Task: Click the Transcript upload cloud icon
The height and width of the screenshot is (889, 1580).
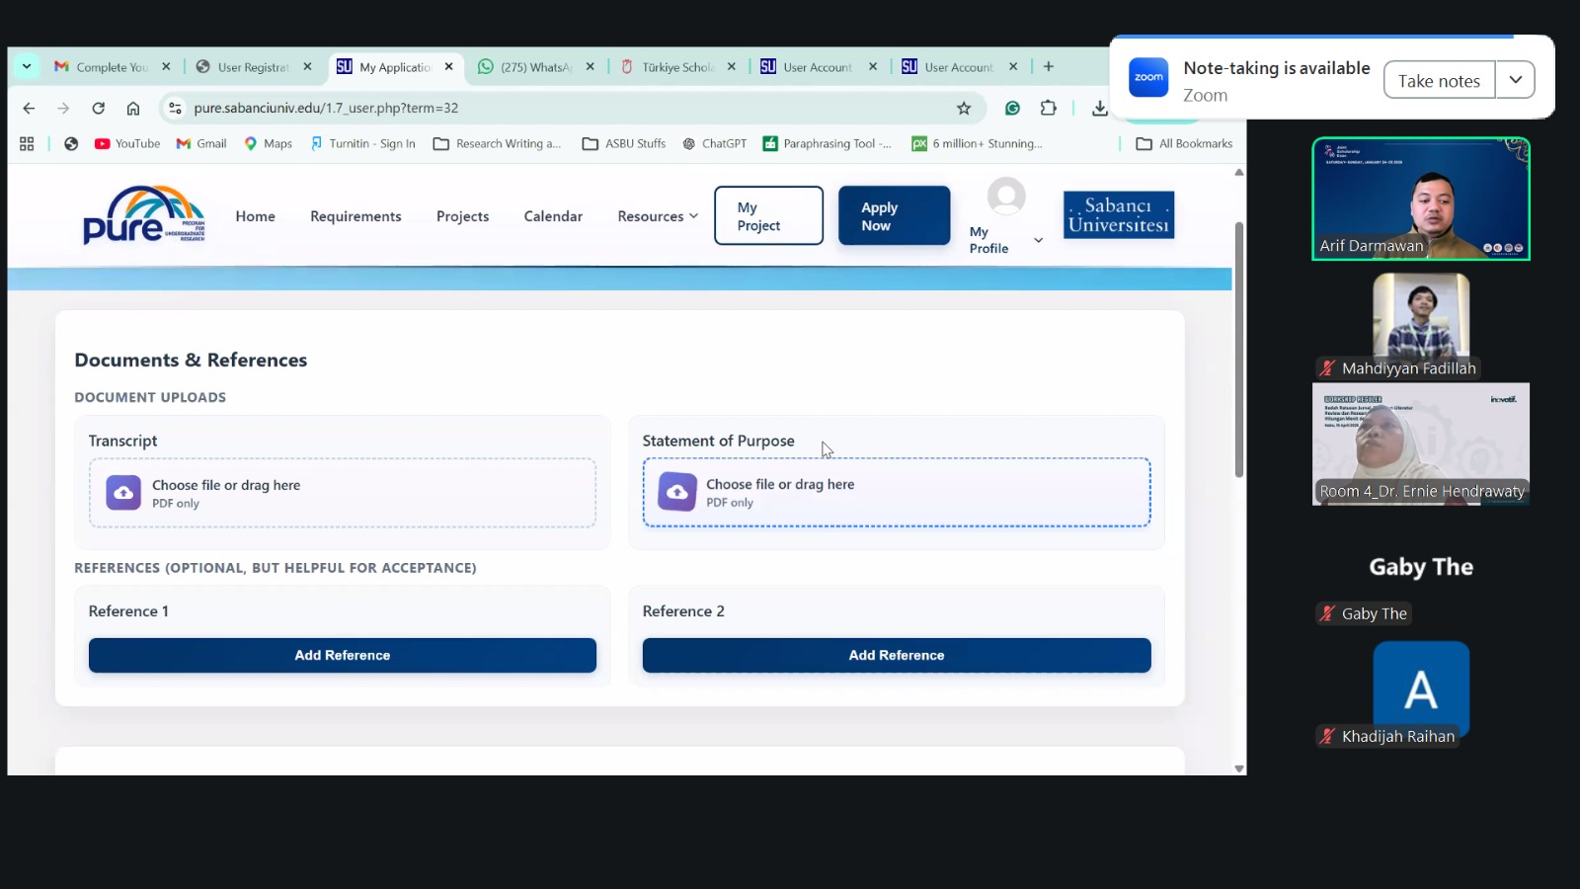Action: [x=123, y=493]
